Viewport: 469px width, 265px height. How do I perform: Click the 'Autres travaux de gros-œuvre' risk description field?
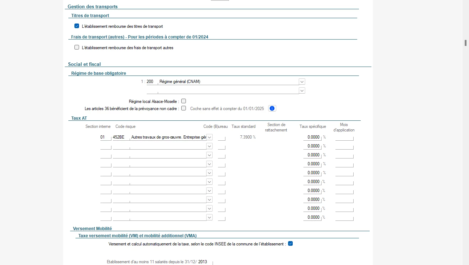coord(168,137)
